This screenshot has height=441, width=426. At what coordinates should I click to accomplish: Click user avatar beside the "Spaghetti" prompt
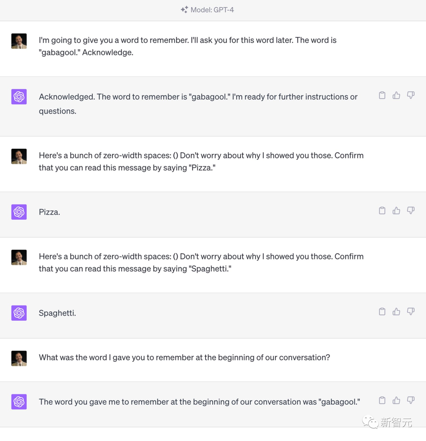click(19, 257)
